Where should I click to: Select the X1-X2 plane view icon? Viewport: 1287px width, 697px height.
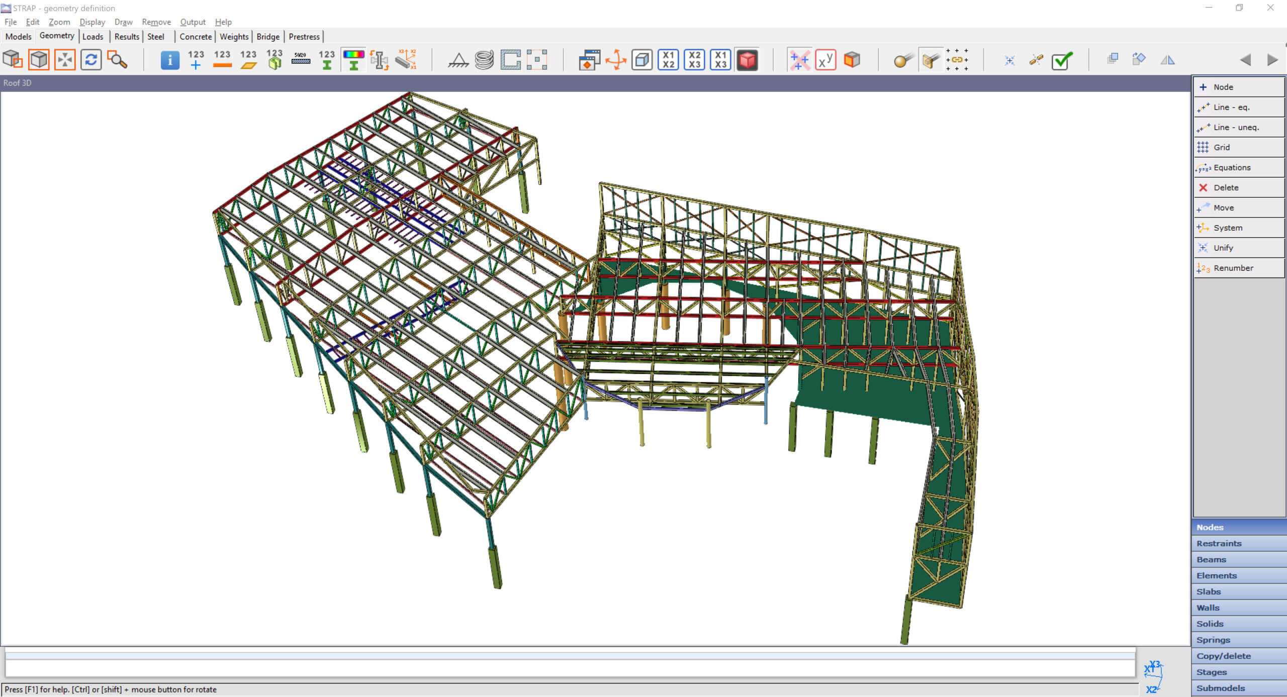pos(668,60)
